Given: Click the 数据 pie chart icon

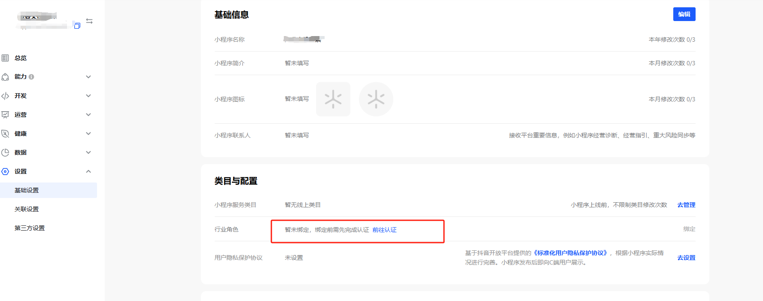Looking at the screenshot, I should 5,152.
